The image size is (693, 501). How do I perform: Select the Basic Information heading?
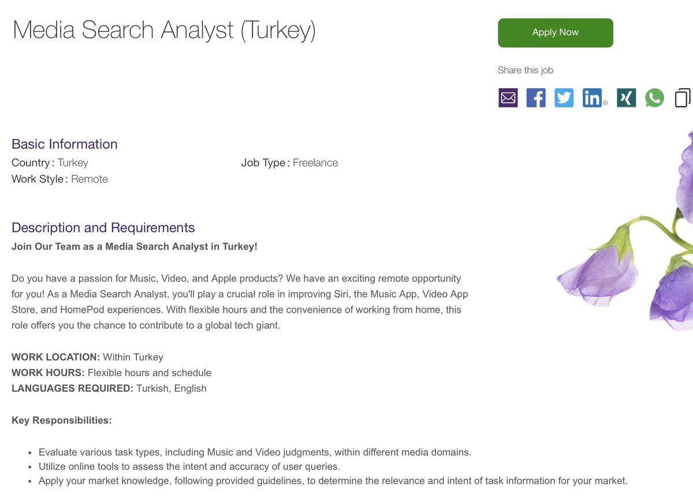[65, 144]
